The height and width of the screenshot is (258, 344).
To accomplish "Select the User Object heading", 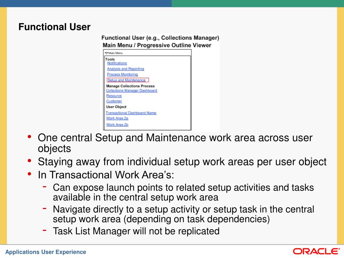I will click(116, 107).
